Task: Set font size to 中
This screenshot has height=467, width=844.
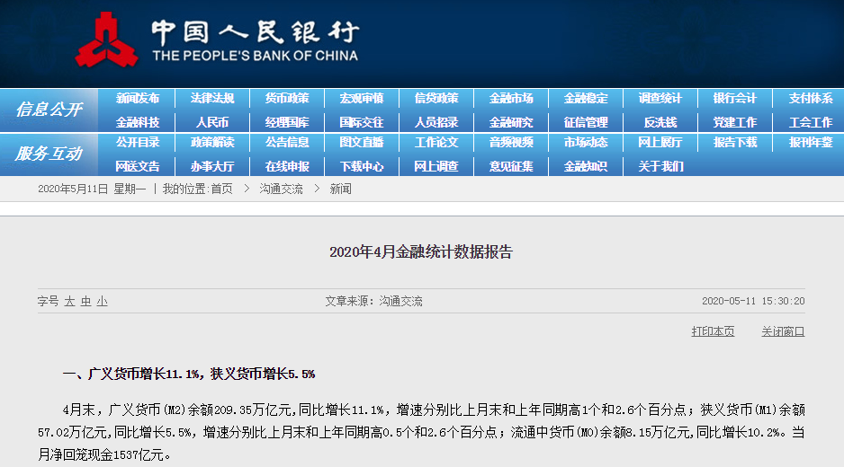Action: point(85,302)
